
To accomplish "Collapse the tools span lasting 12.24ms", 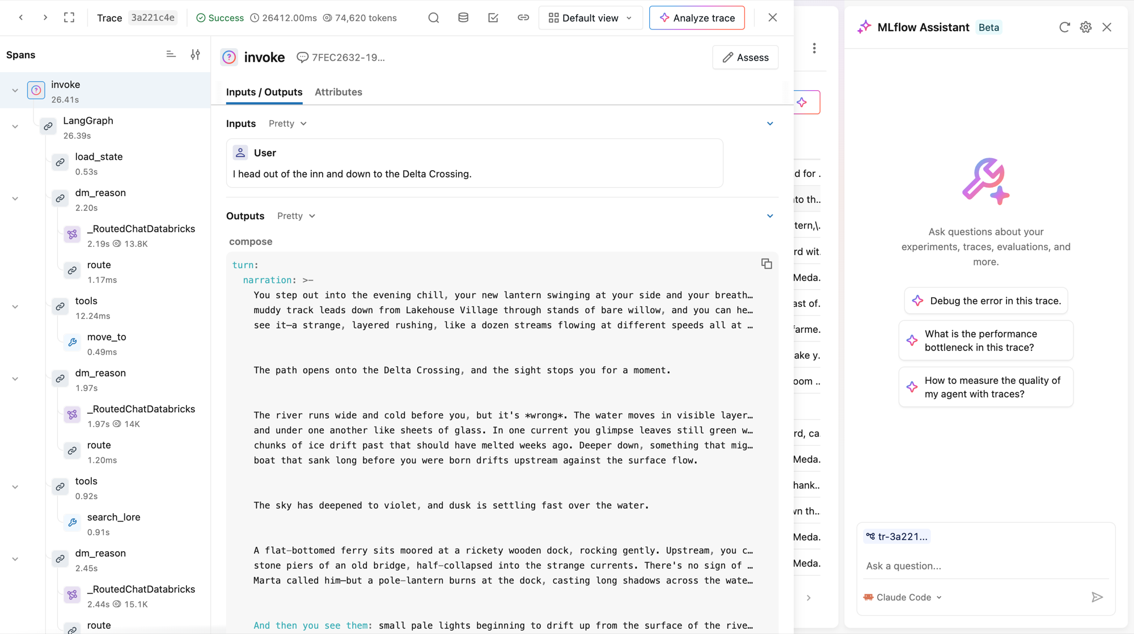I will (15, 307).
